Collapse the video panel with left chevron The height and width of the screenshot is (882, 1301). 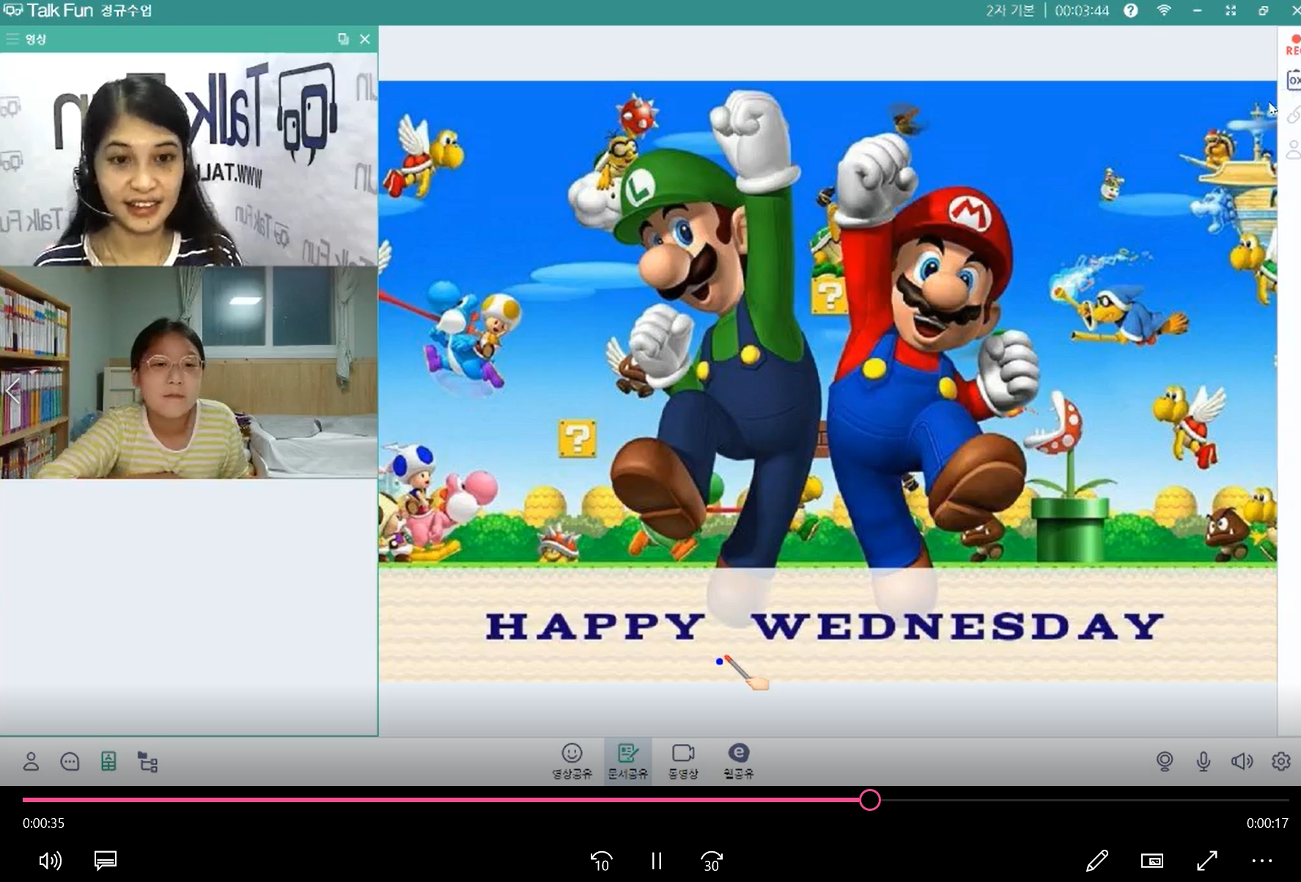pyautogui.click(x=12, y=390)
